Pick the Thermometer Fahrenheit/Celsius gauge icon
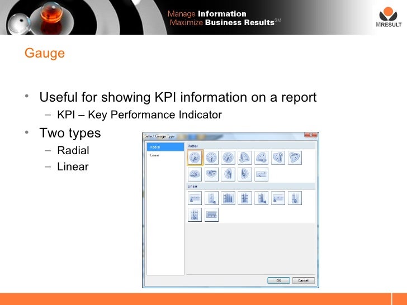This screenshot has height=305, width=407. point(195,215)
